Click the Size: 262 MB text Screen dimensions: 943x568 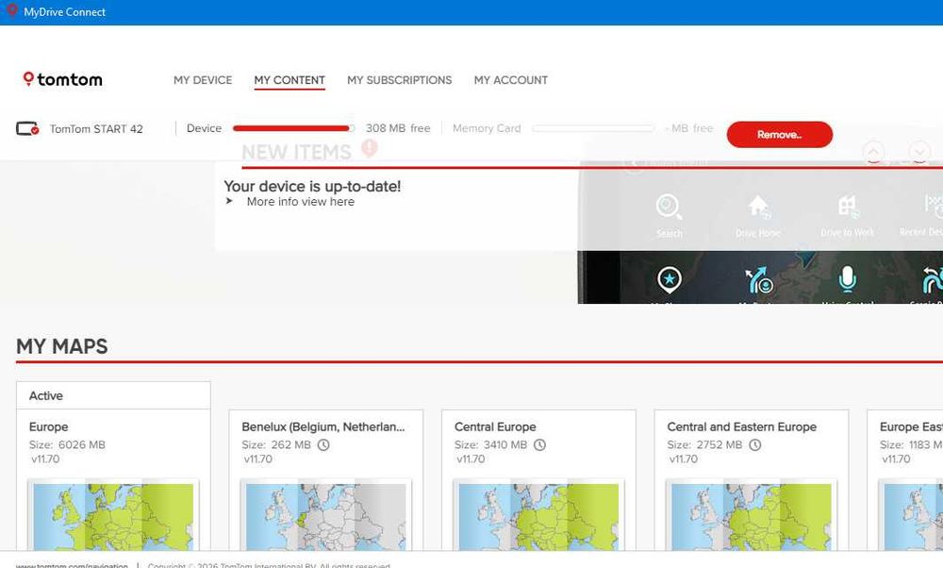[x=276, y=444]
